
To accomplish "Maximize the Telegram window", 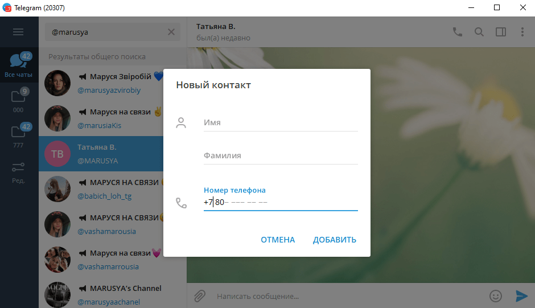I will [x=497, y=7].
